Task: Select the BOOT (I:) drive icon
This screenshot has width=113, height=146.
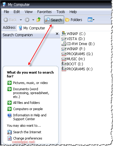Action: tap(64, 64)
